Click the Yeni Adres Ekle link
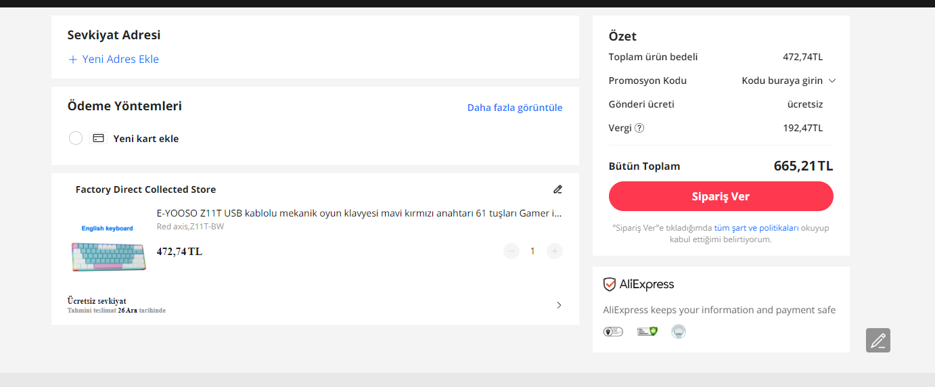This screenshot has width=935, height=387. pyautogui.click(x=120, y=60)
